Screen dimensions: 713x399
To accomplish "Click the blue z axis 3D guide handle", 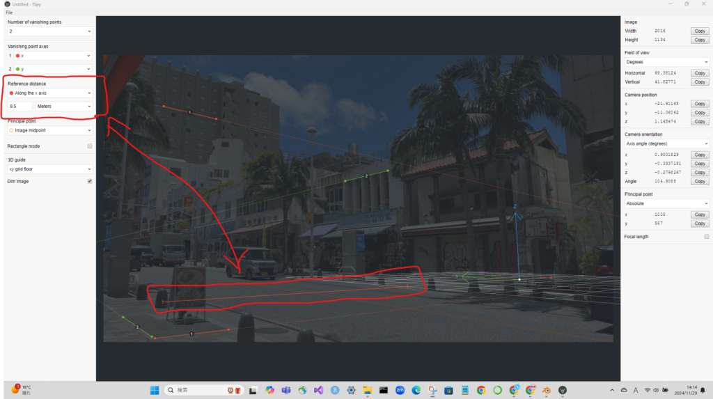I will tap(515, 207).
